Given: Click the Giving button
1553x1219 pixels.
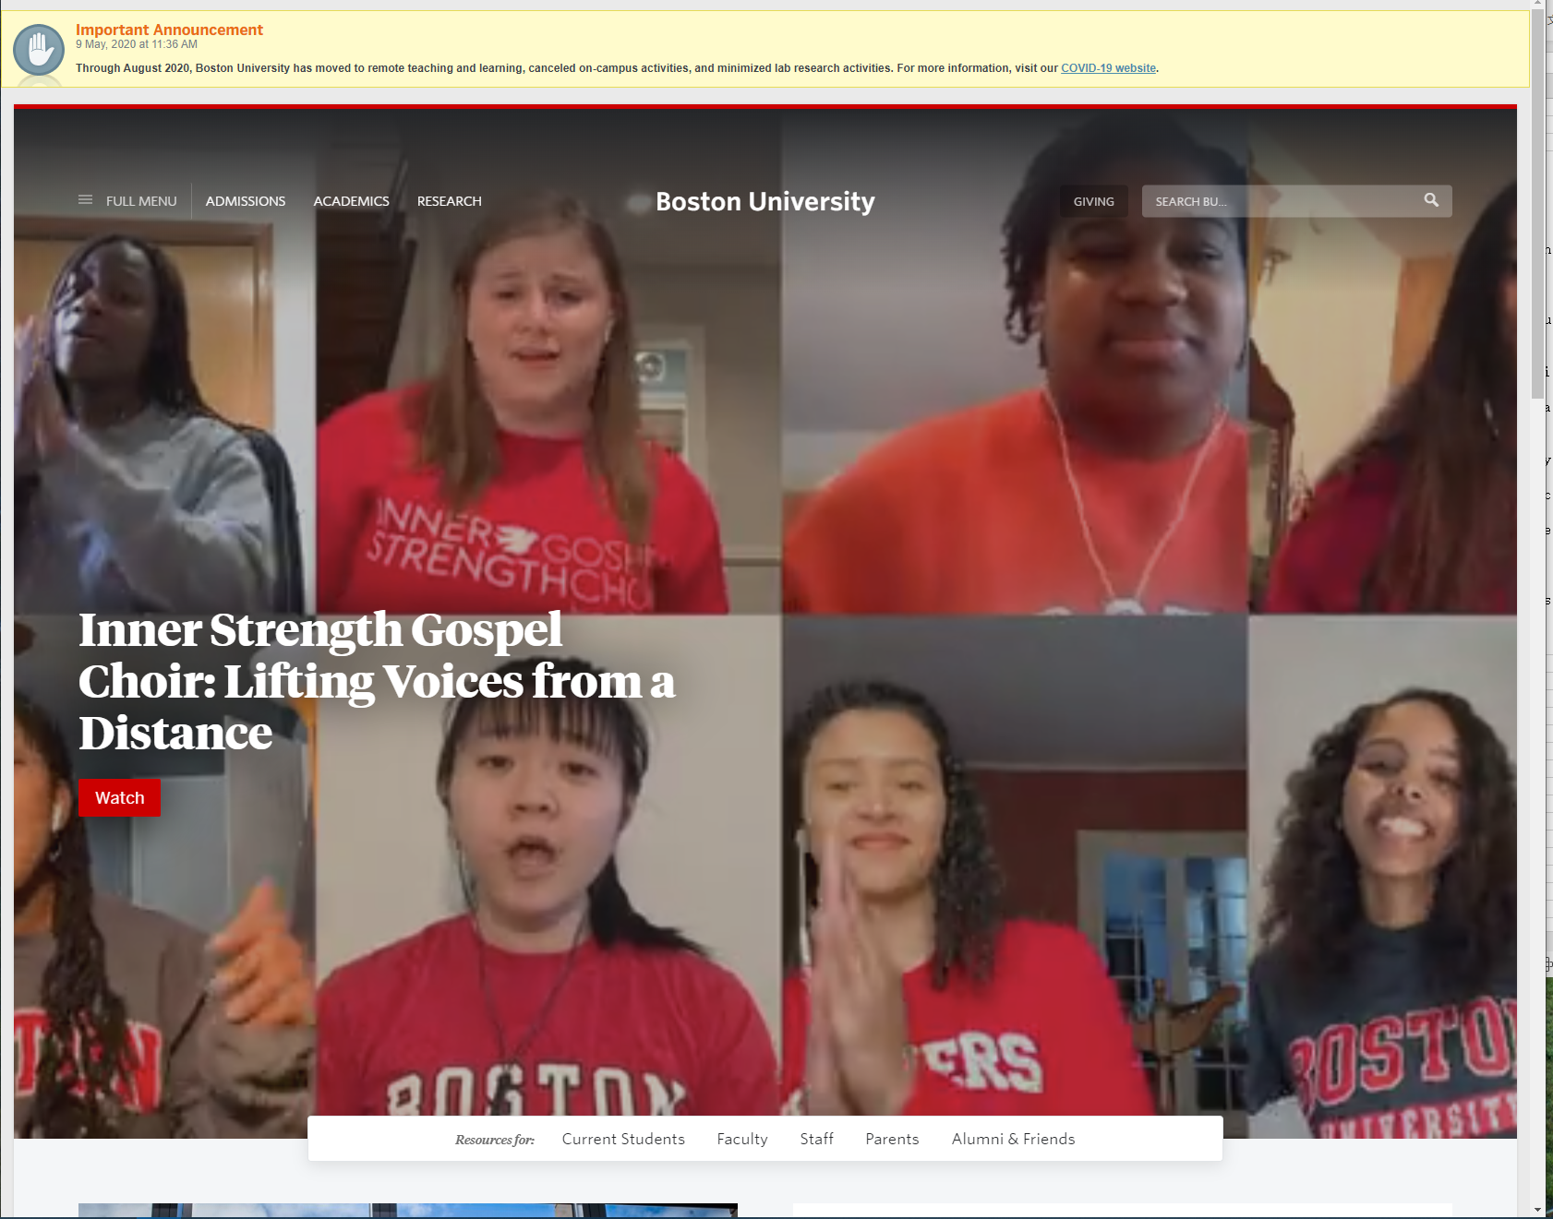Looking at the screenshot, I should [1093, 201].
